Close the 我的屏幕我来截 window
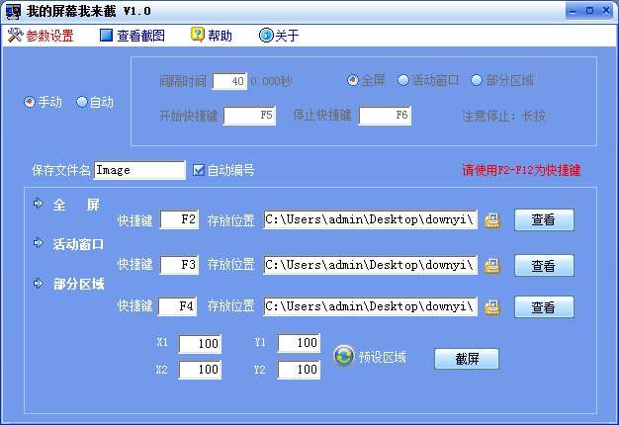The image size is (619, 425). [x=606, y=11]
